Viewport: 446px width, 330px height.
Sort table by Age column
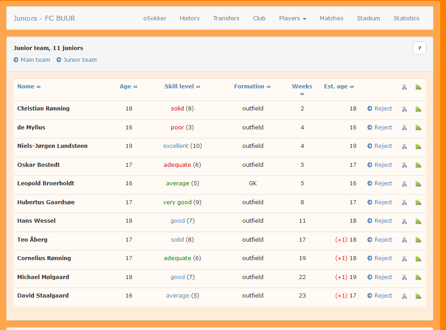pyautogui.click(x=129, y=86)
